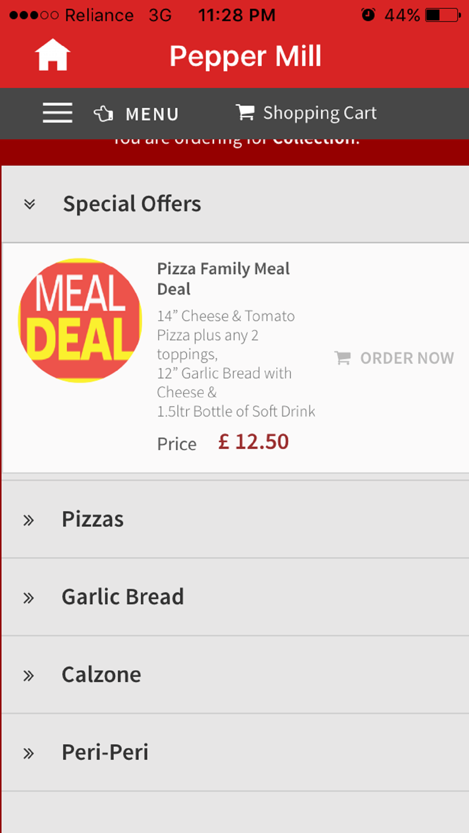The image size is (469, 833).
Task: Expand the Garlic Bread category
Action: [x=123, y=597]
